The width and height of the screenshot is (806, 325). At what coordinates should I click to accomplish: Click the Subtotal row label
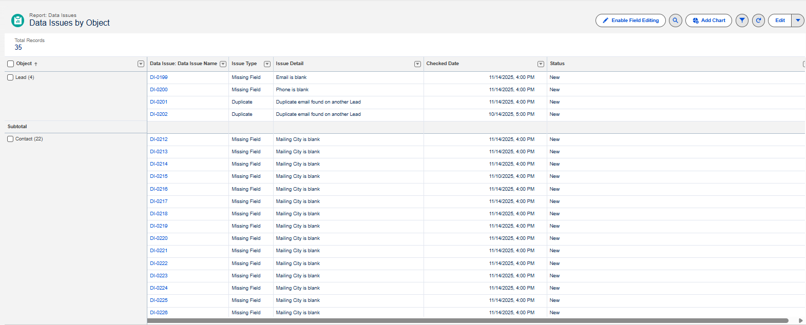pyautogui.click(x=17, y=127)
